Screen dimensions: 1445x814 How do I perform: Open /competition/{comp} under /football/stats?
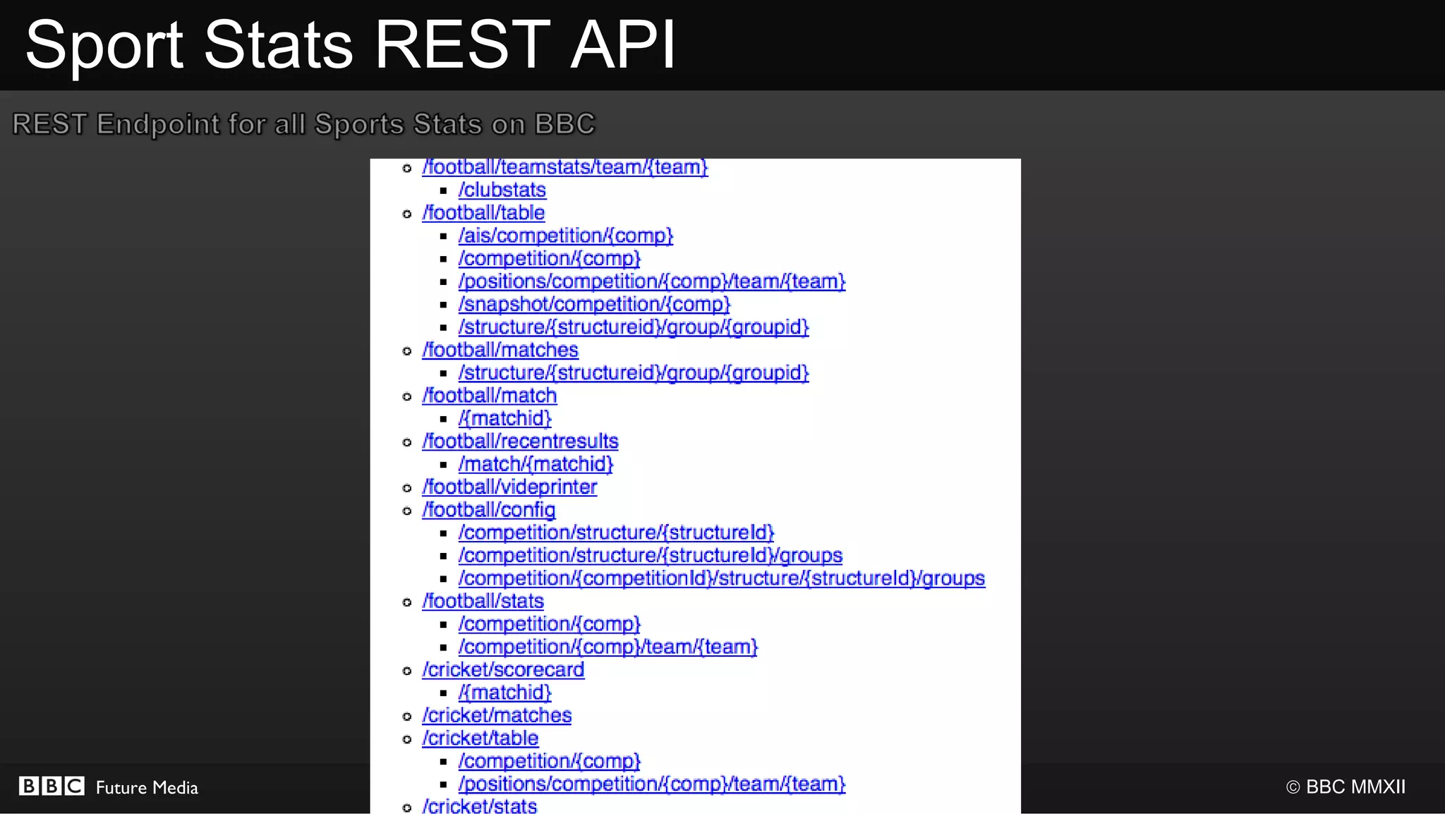(550, 624)
